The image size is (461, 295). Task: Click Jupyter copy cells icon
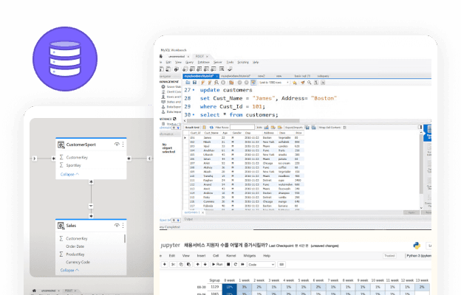click(x=181, y=265)
